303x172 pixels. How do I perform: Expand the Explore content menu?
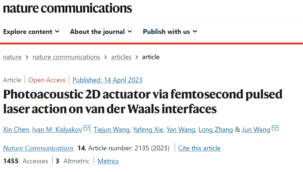[x=31, y=32]
